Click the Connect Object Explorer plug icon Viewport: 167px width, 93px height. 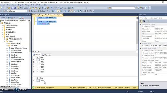(x=9, y=18)
